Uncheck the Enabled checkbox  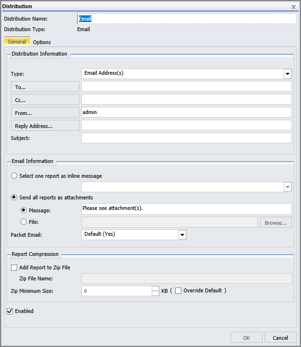[10, 311]
